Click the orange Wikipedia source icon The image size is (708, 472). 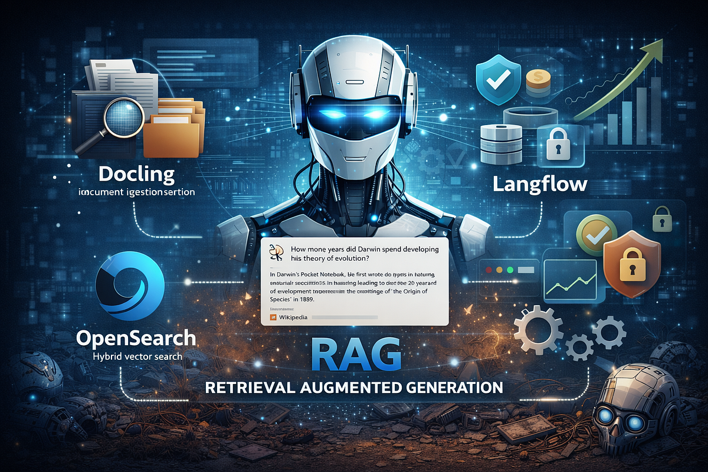click(273, 317)
